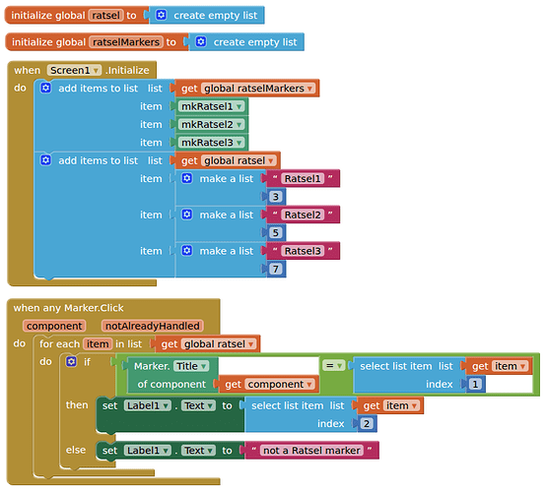The width and height of the screenshot is (546, 492).
Task: Click the 'not a Ratsel marker' text block
Action: (x=311, y=451)
